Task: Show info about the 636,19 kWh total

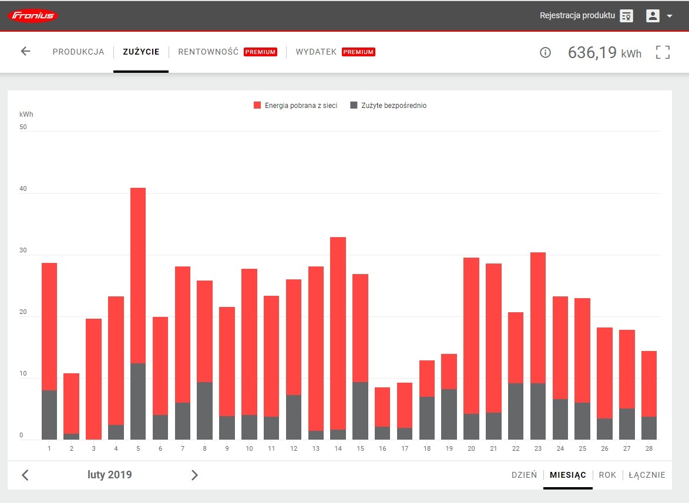Action: (x=545, y=53)
